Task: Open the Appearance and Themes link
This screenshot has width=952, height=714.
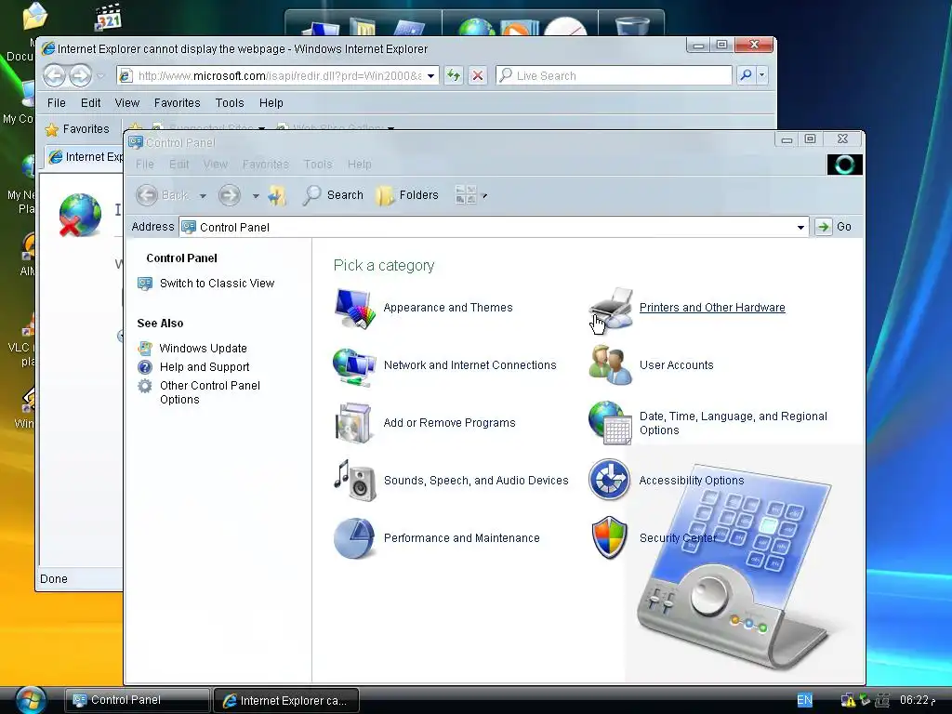Action: coord(448,308)
